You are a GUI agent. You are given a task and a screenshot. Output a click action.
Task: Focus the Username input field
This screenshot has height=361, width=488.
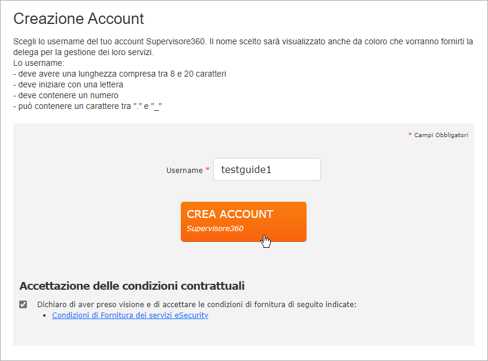pos(266,169)
